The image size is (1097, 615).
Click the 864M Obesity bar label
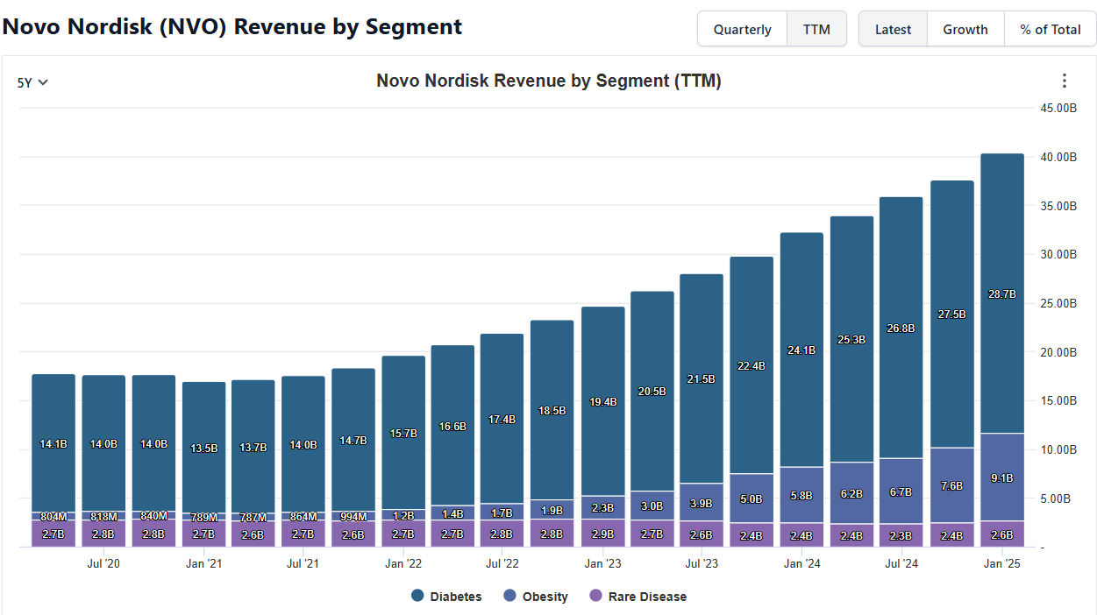point(303,517)
